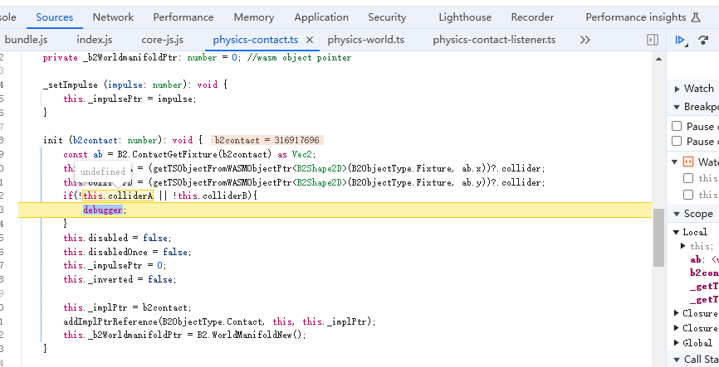Image resolution: width=719 pixels, height=367 pixels.
Task: Expand the Watch section
Action: click(x=677, y=89)
